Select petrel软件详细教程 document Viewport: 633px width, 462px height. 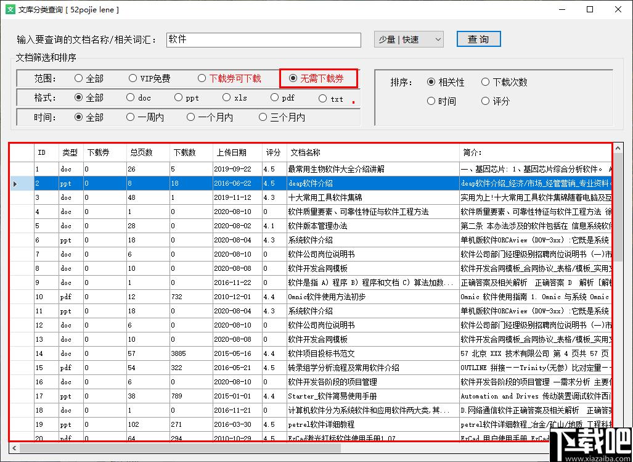[x=373, y=424]
